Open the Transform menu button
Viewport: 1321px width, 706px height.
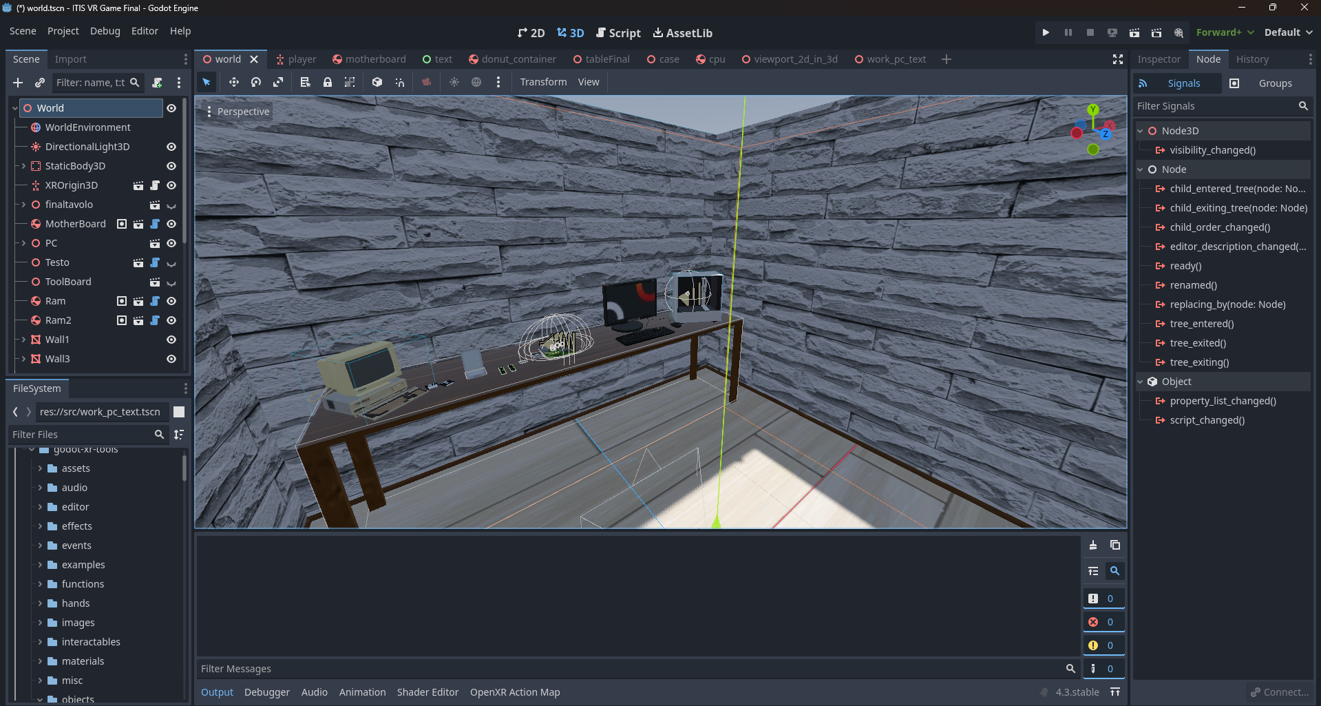543,82
